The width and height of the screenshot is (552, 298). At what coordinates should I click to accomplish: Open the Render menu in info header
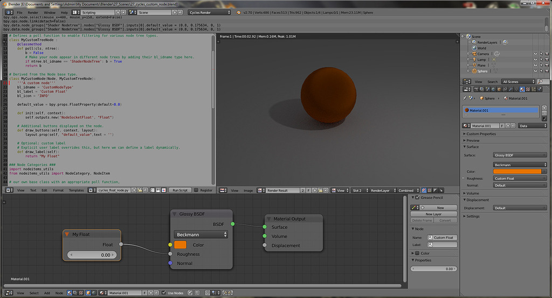33,12
